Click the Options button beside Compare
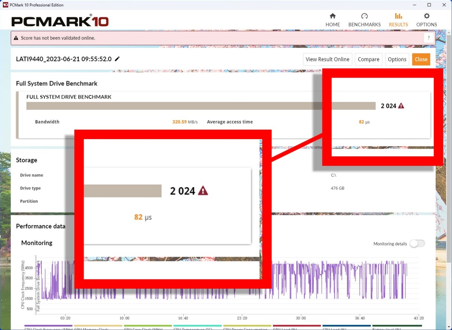The width and height of the screenshot is (452, 330). pos(397,59)
